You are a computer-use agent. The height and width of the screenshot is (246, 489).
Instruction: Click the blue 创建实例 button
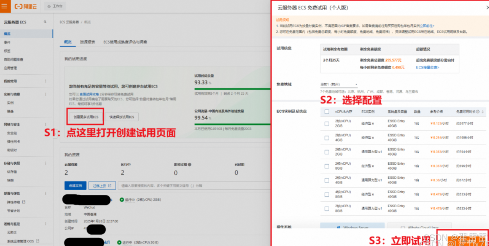tap(75, 185)
